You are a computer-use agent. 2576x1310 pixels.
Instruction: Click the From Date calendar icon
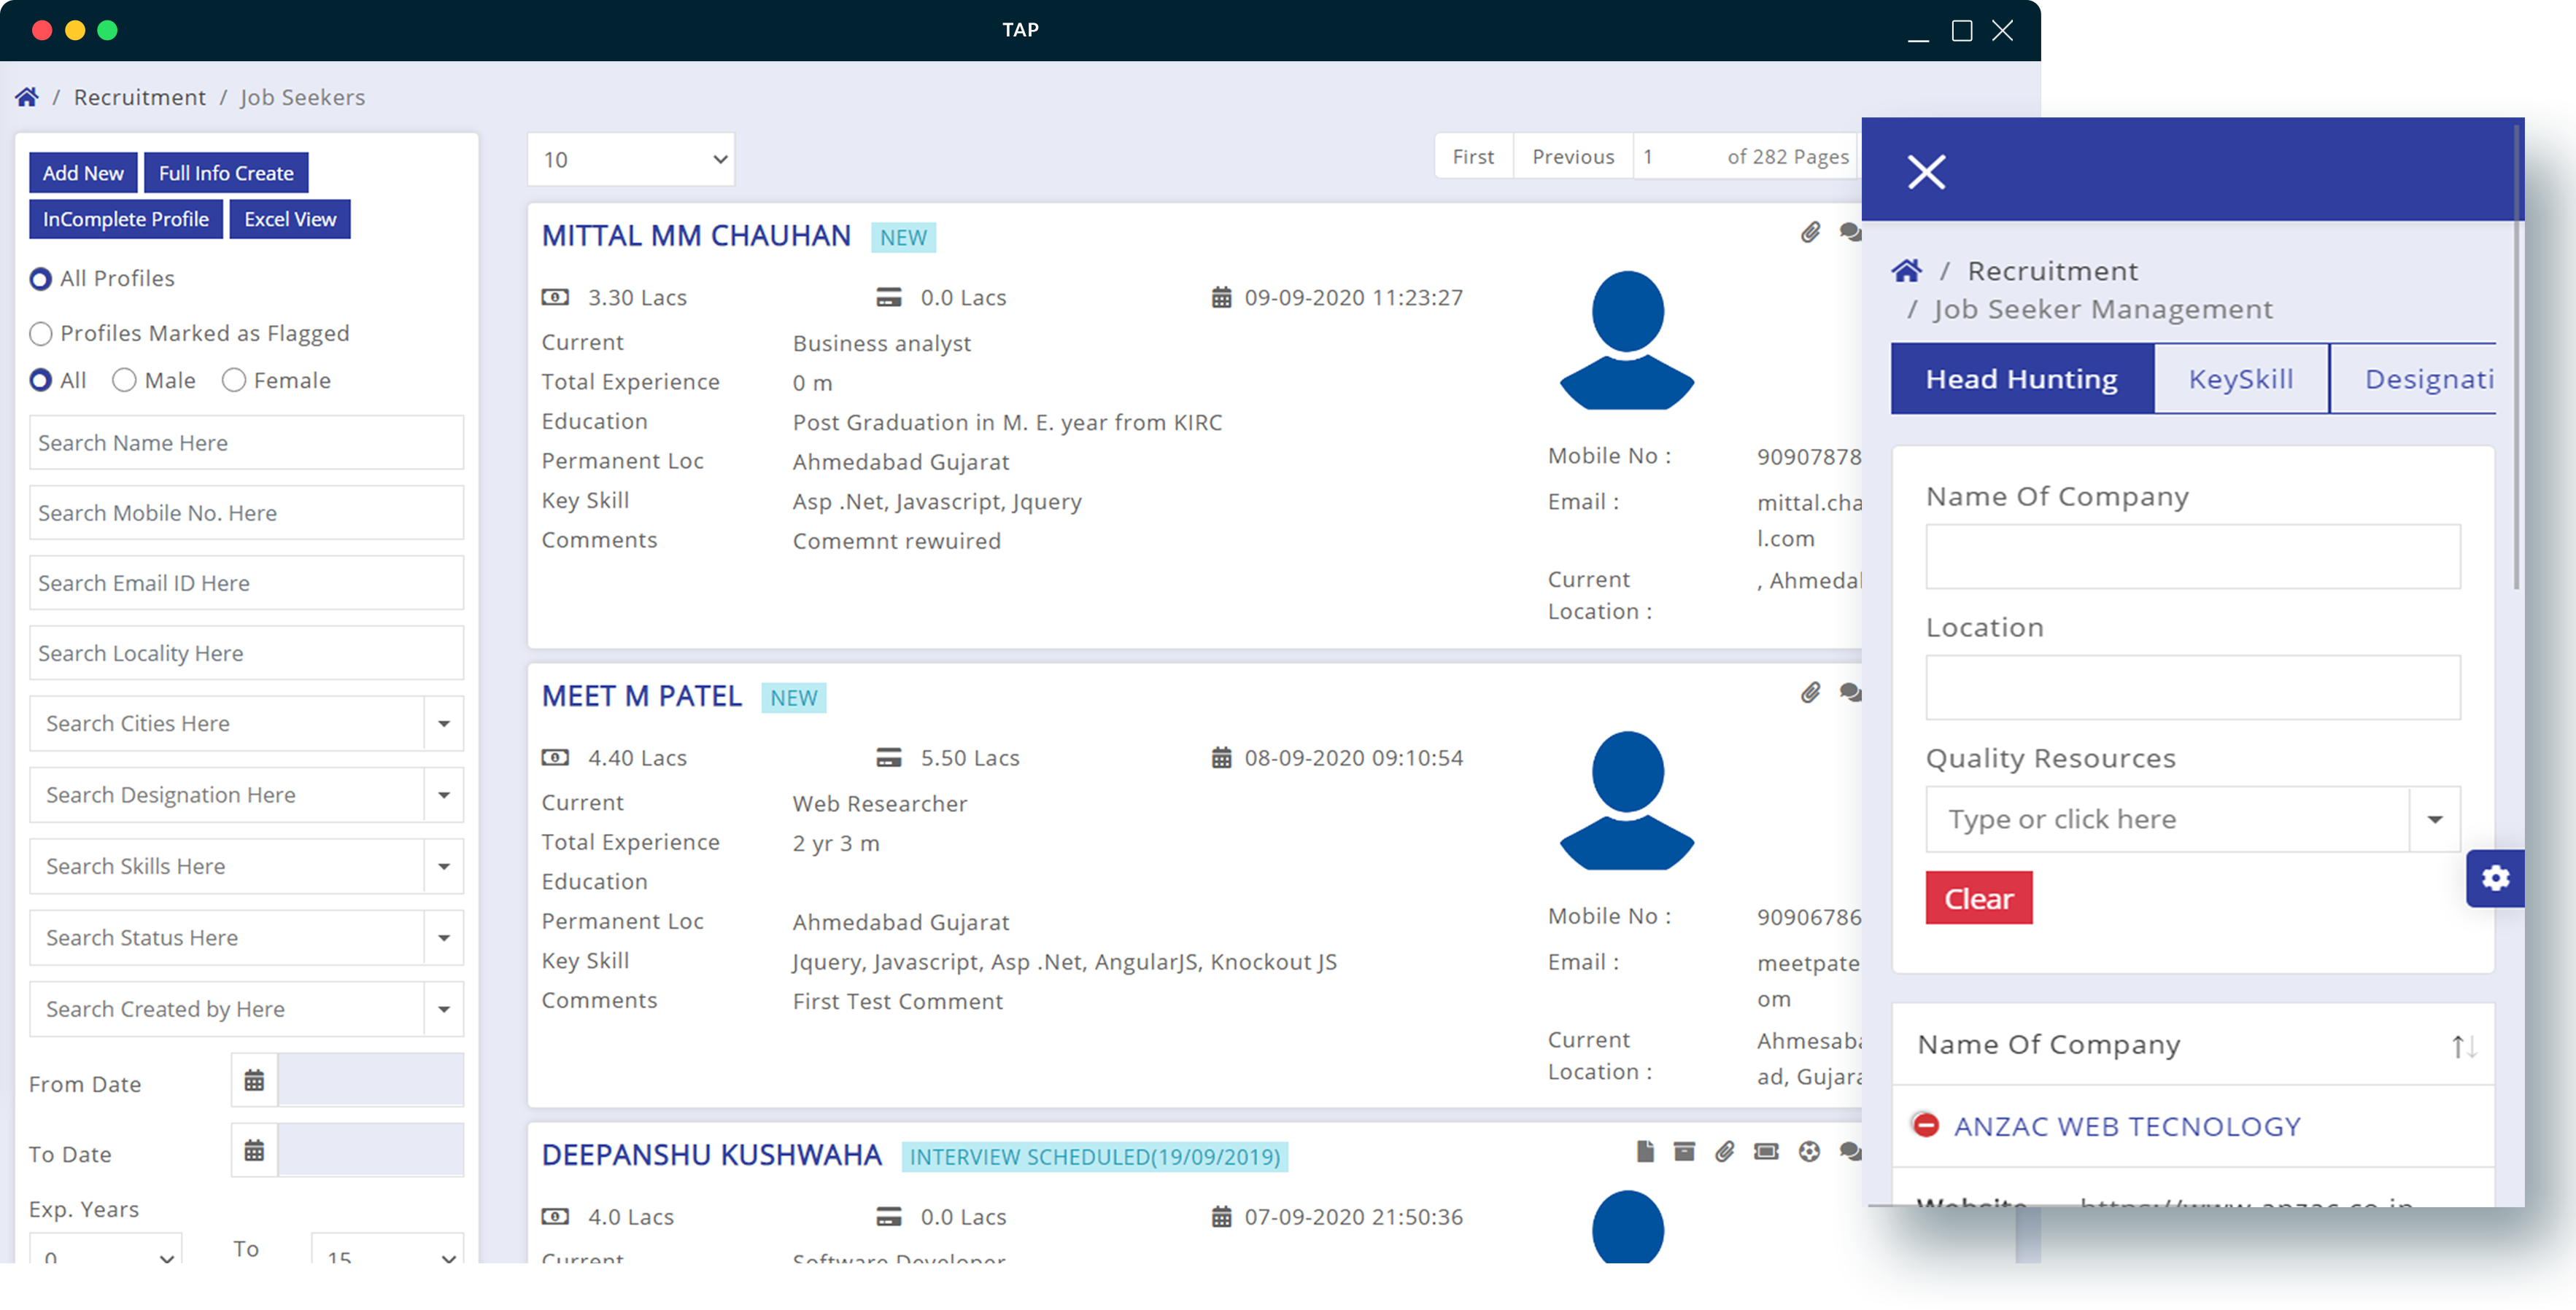click(254, 1080)
